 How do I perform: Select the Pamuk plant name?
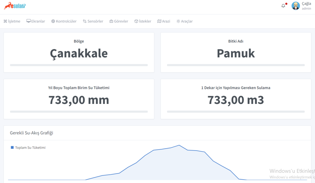click(236, 54)
